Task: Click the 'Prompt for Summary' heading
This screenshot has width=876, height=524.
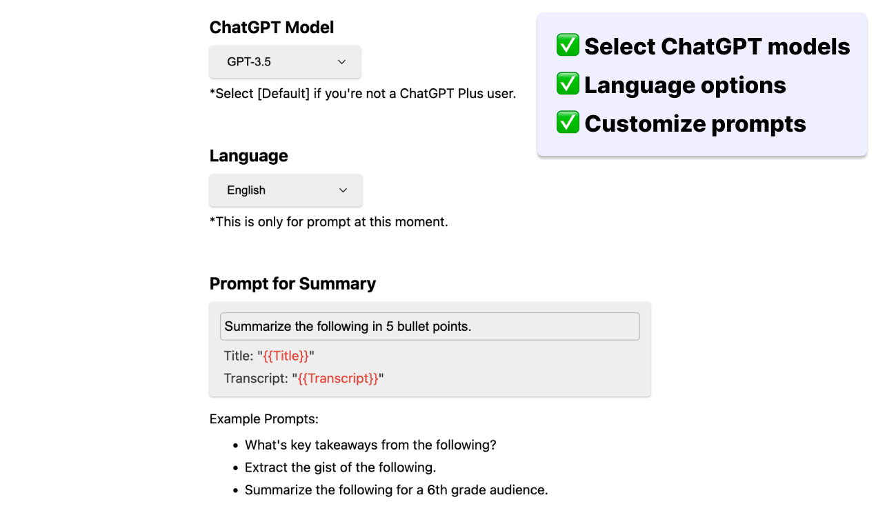Action: [292, 283]
